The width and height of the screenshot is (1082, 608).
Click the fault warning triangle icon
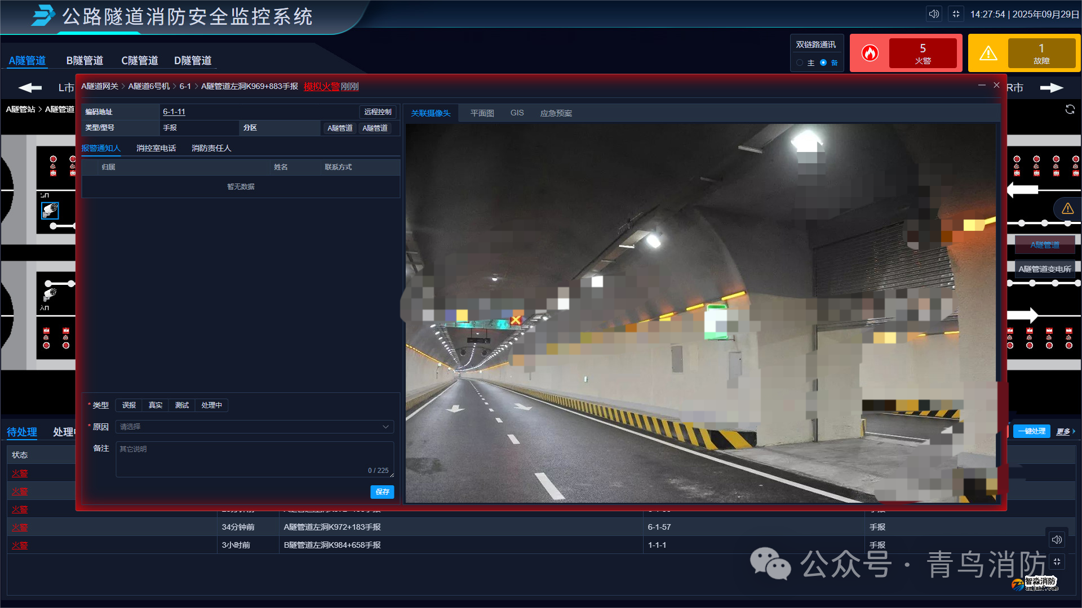tap(988, 53)
